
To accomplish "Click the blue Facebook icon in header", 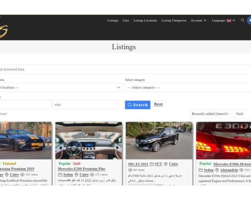I will [x=249, y=20].
